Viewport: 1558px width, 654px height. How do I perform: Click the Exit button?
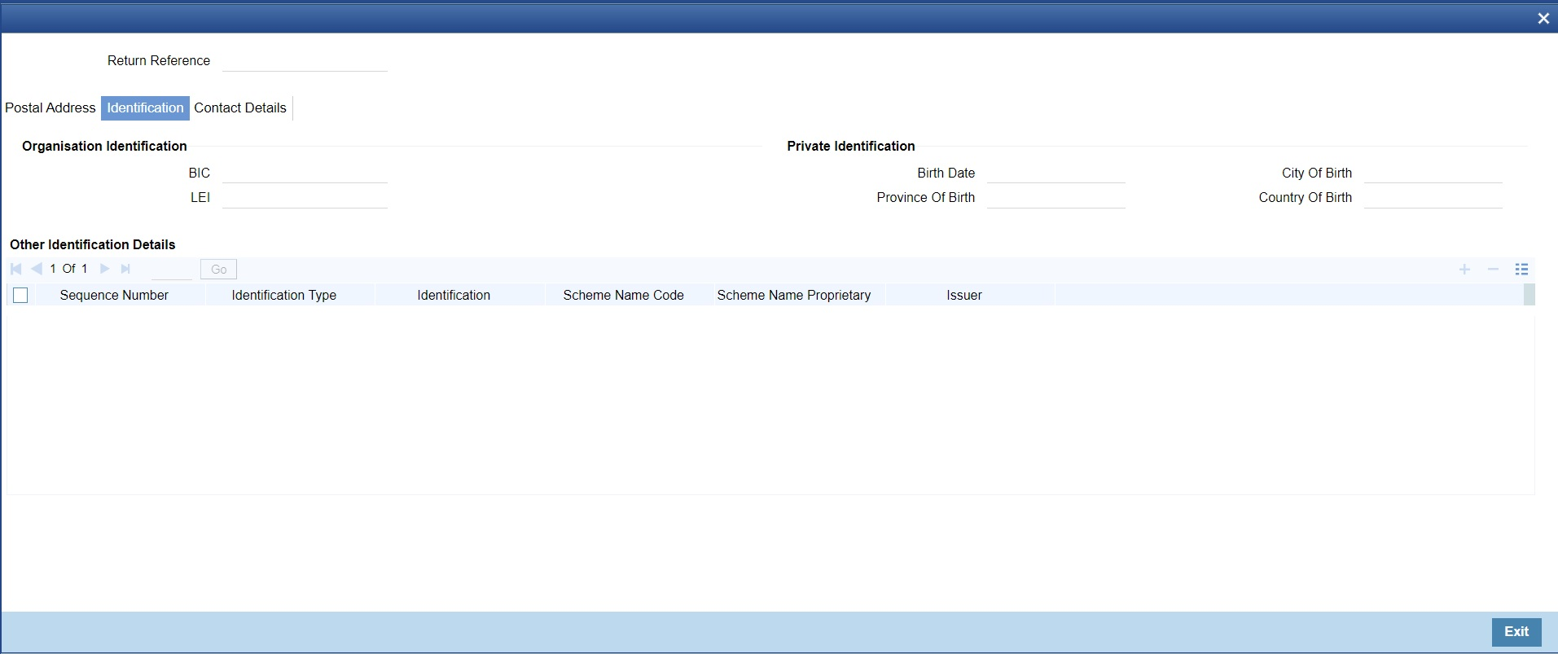(1516, 632)
